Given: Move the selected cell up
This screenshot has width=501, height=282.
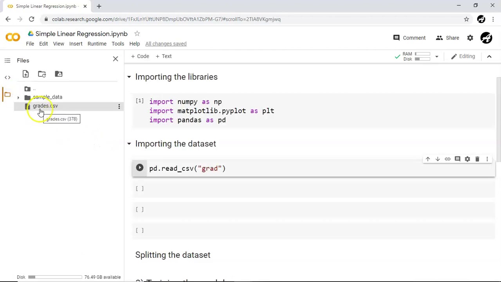Looking at the screenshot, I should [x=428, y=159].
